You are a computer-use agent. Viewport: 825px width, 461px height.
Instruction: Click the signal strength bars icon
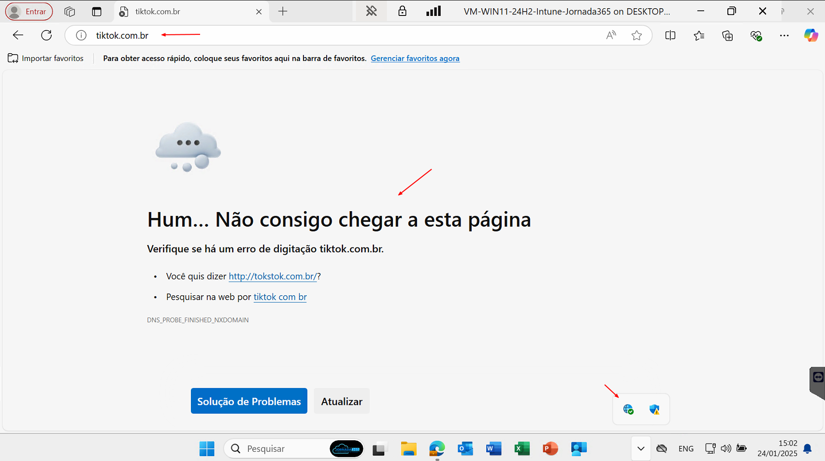[434, 11]
